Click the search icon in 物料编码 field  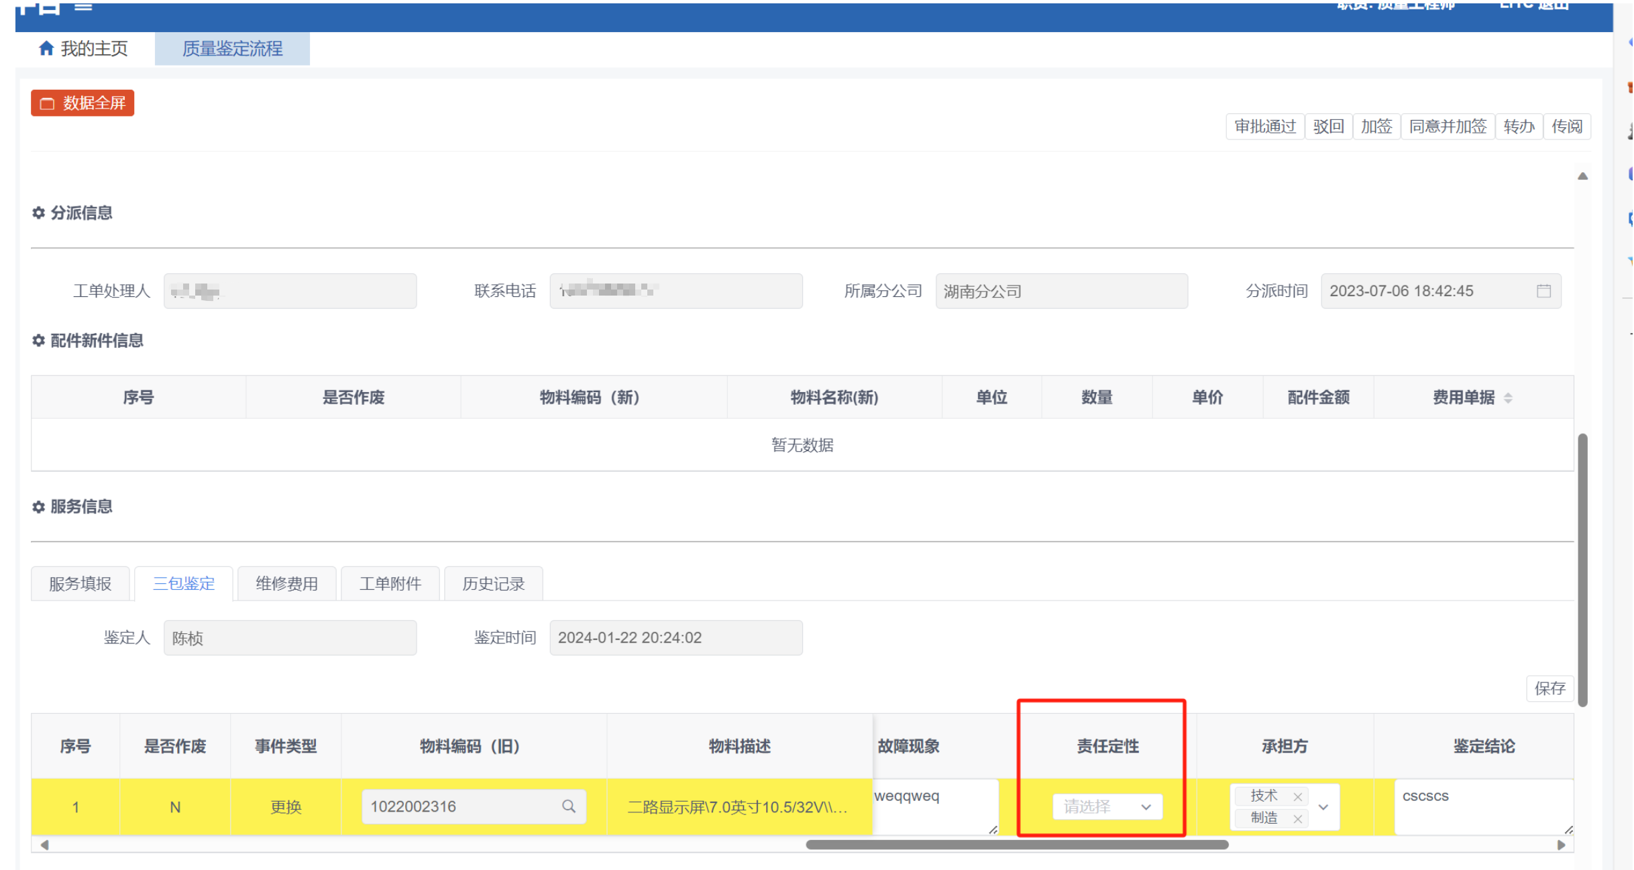tap(569, 806)
